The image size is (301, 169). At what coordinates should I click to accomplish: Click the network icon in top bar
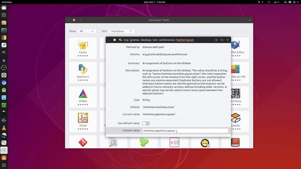point(285,2)
